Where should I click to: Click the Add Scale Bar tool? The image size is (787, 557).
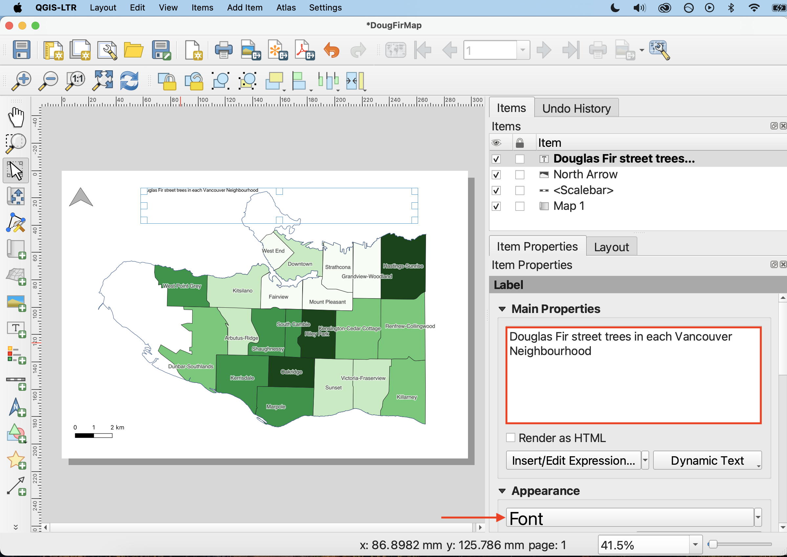pos(16,382)
